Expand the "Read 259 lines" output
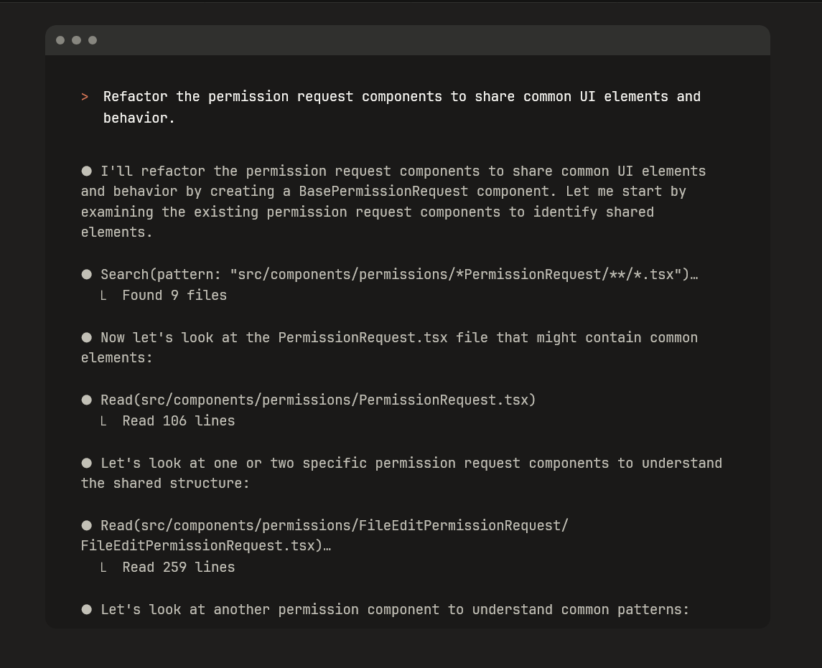The image size is (822, 668). tap(178, 567)
